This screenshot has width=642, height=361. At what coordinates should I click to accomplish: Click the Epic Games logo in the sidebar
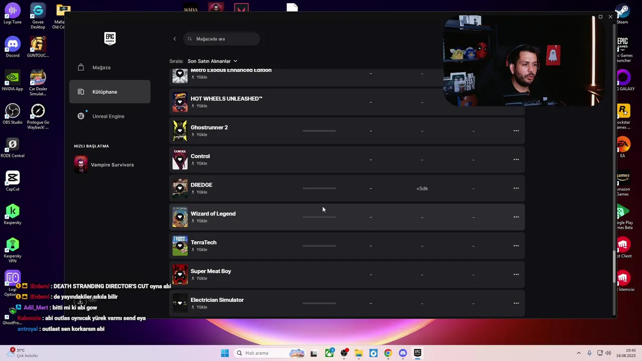(x=110, y=39)
